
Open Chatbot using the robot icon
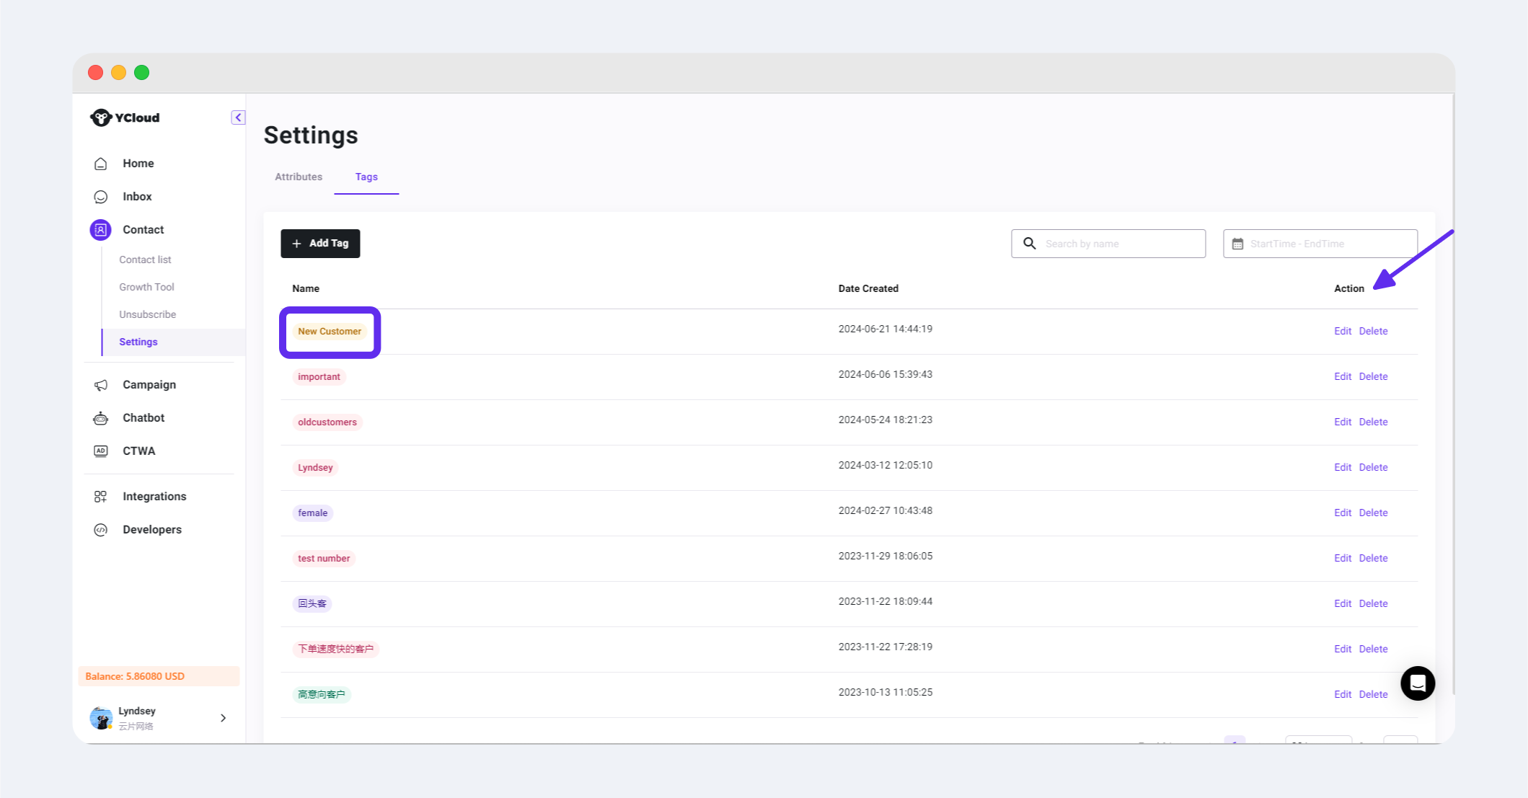pos(101,418)
